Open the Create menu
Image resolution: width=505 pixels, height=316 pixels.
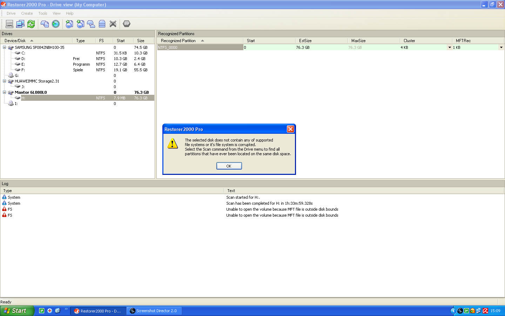pyautogui.click(x=27, y=13)
